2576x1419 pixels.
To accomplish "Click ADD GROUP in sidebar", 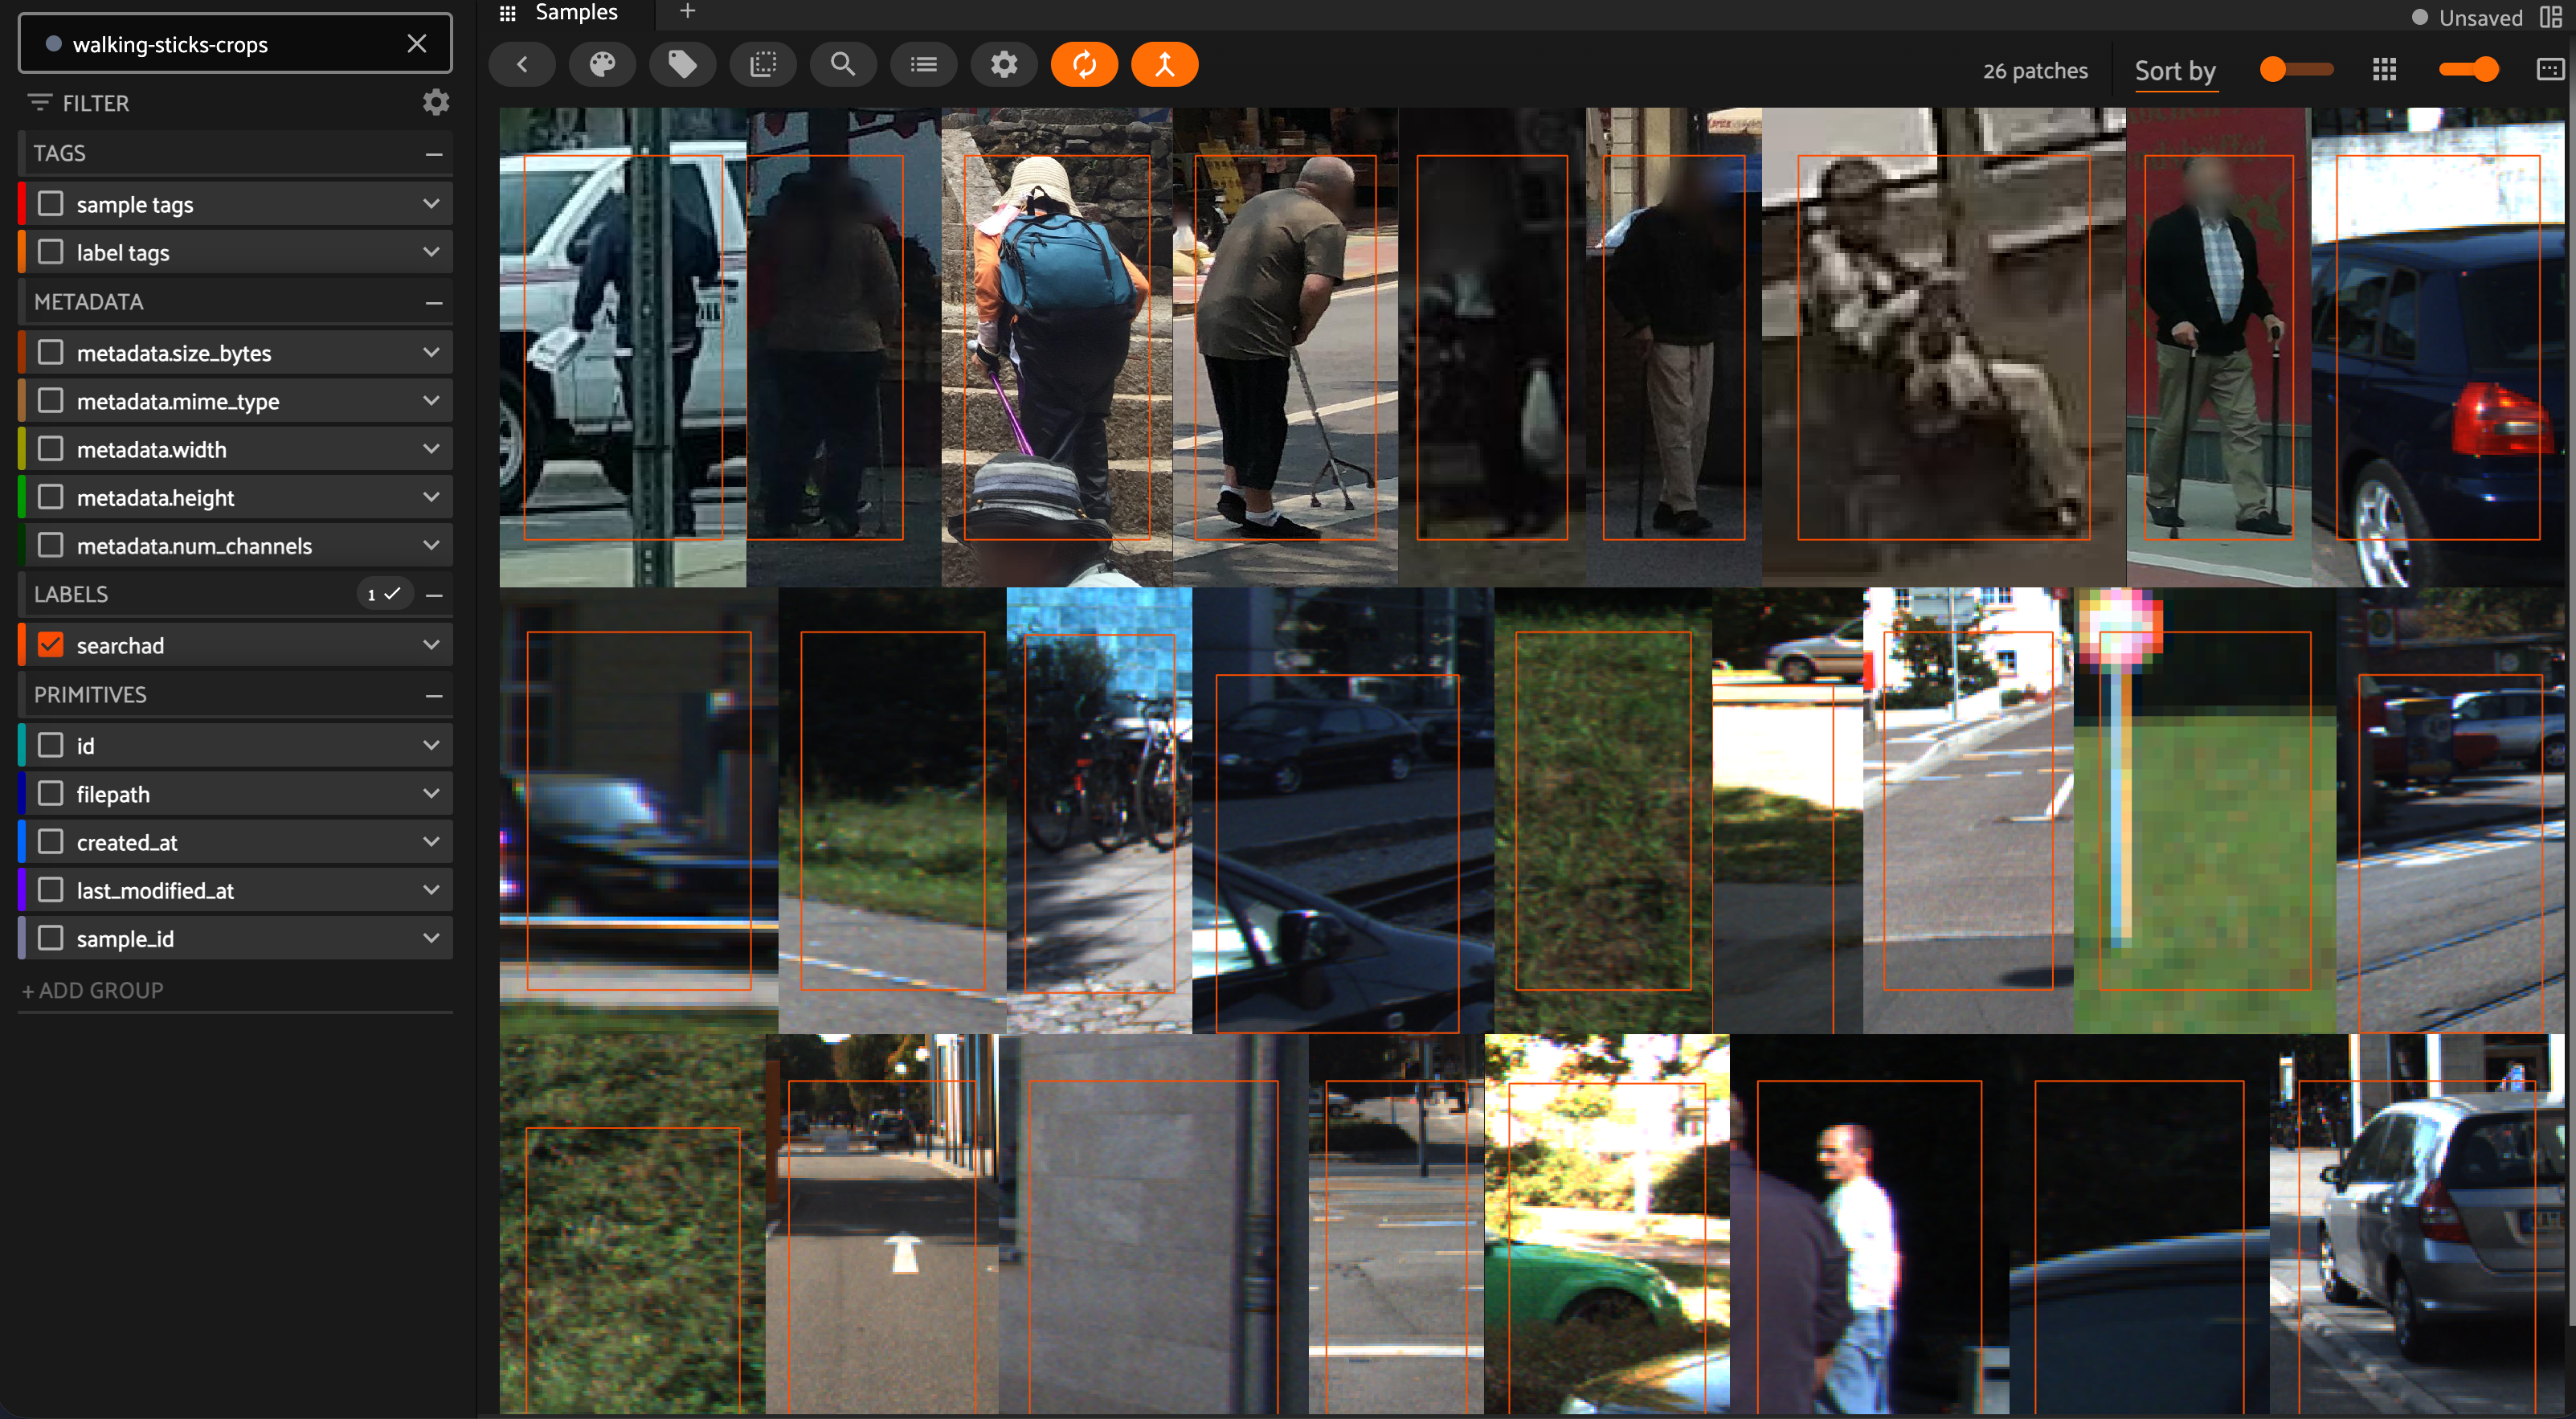I will [x=93, y=990].
